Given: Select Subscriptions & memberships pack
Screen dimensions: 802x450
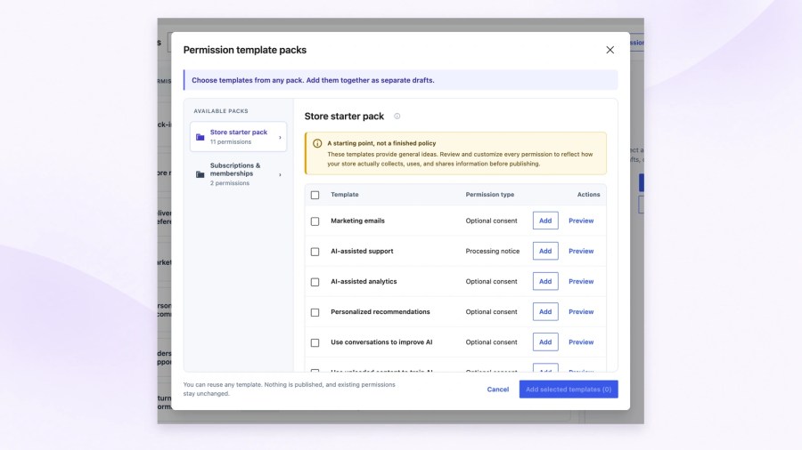Looking at the screenshot, I should (238, 174).
